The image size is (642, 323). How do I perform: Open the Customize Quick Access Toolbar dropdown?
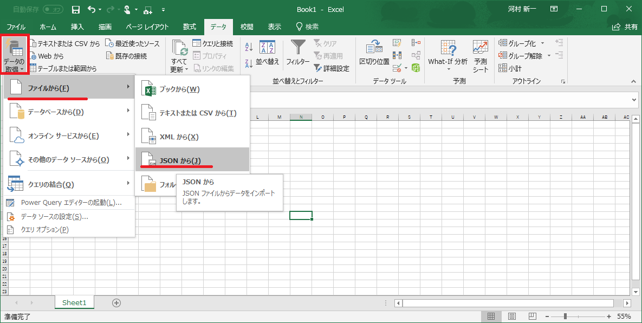click(164, 9)
